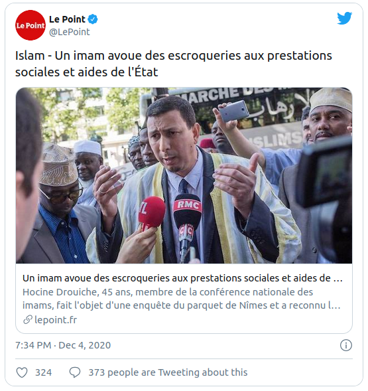The height and width of the screenshot is (391, 368).
Task: Visit the @LePoint handle
Action: [x=70, y=32]
